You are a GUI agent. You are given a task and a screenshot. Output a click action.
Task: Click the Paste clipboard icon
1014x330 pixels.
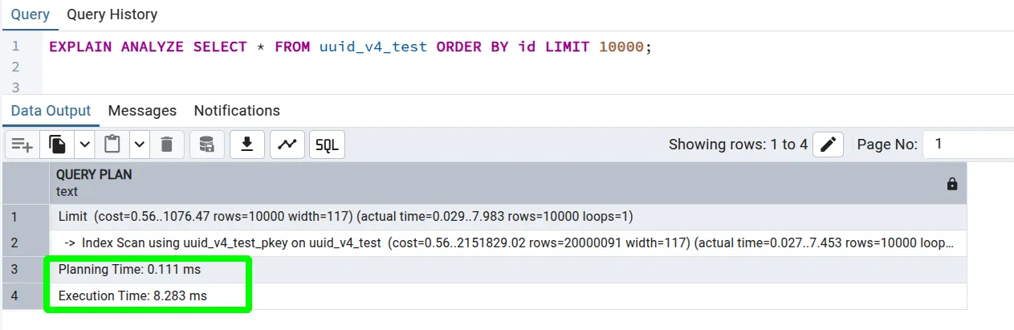coord(112,145)
